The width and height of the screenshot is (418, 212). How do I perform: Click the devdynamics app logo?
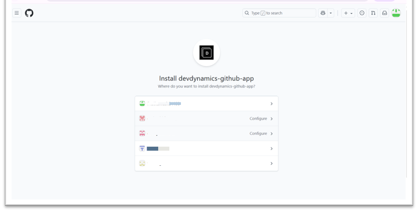click(x=207, y=52)
